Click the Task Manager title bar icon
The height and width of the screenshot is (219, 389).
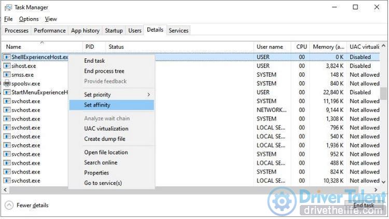click(x=8, y=7)
